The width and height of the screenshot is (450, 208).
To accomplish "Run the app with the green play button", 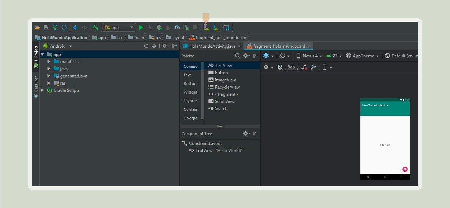I will coord(141,27).
